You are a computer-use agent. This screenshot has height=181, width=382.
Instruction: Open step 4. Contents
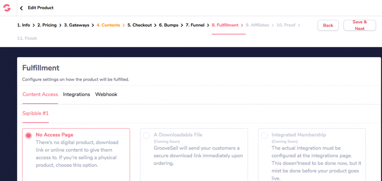click(x=108, y=25)
